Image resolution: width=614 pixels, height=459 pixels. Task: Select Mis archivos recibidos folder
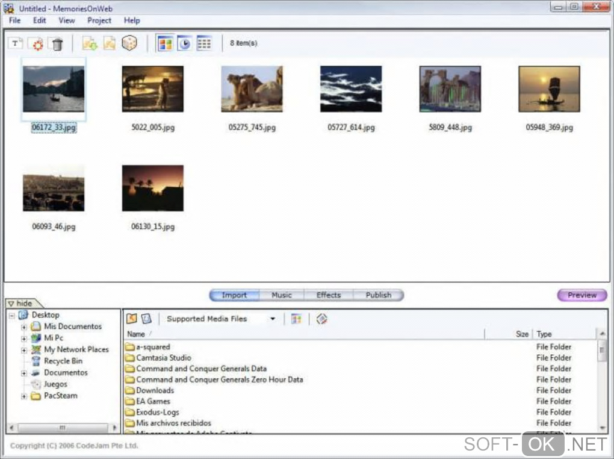point(173,423)
